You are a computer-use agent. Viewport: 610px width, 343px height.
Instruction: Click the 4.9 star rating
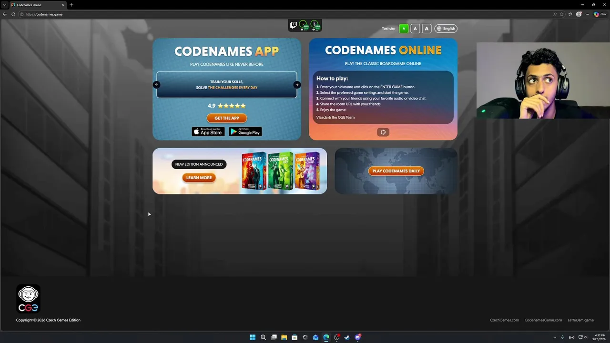(x=227, y=106)
